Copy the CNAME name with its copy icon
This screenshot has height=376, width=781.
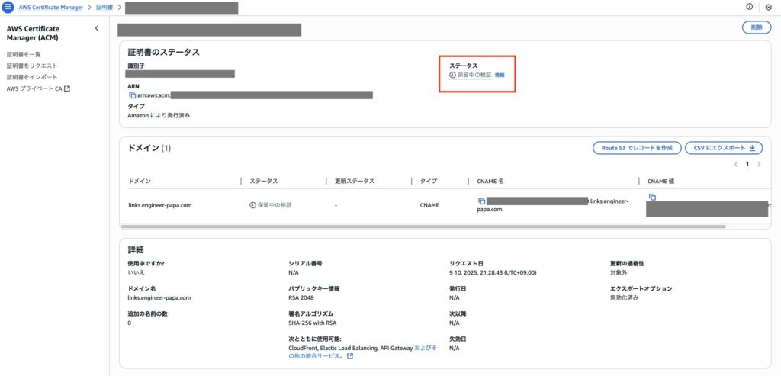click(482, 201)
